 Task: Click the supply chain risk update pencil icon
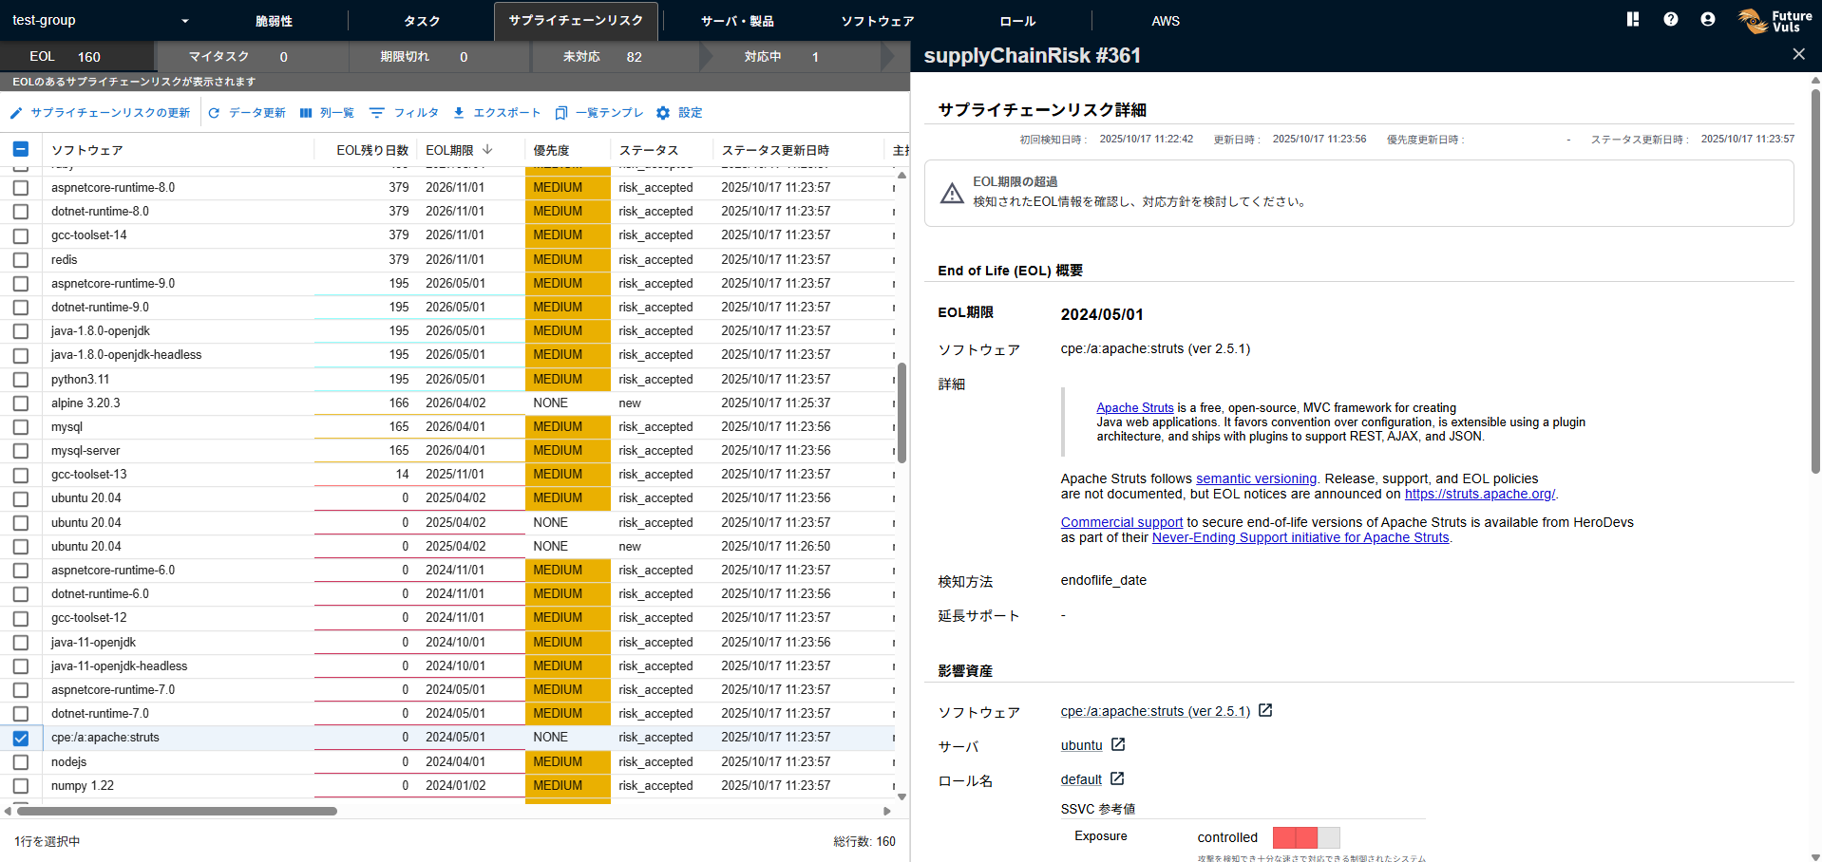[x=16, y=113]
